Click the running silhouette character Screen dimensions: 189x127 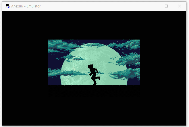tap(94, 75)
